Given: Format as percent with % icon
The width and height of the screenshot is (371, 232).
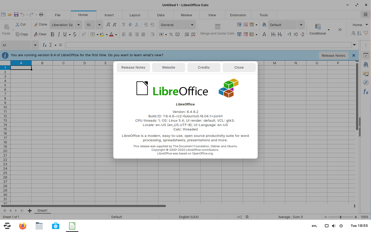Looking at the screenshot, I should pyautogui.click(x=171, y=34).
